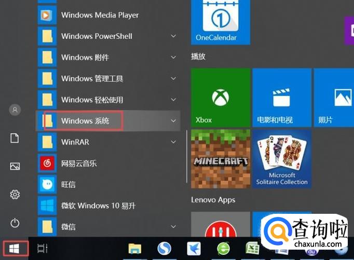
Task: Launch Microsoft Solitaire Collection tile
Action: pos(281,159)
